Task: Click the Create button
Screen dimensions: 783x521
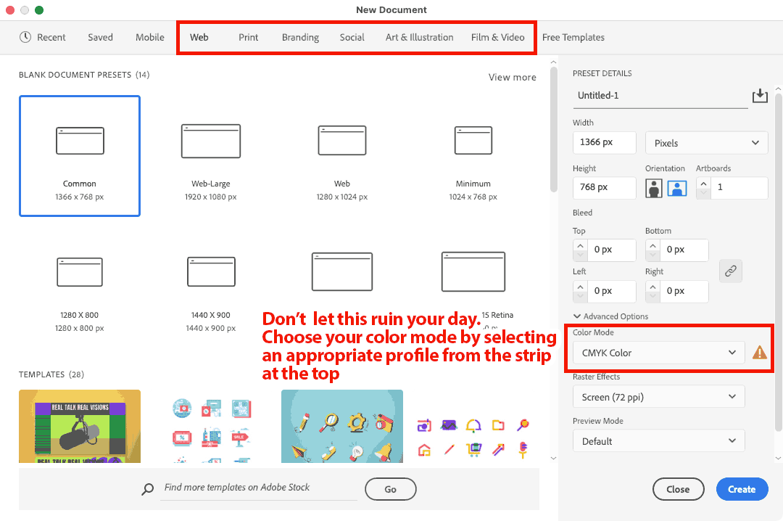Action: [x=741, y=489]
